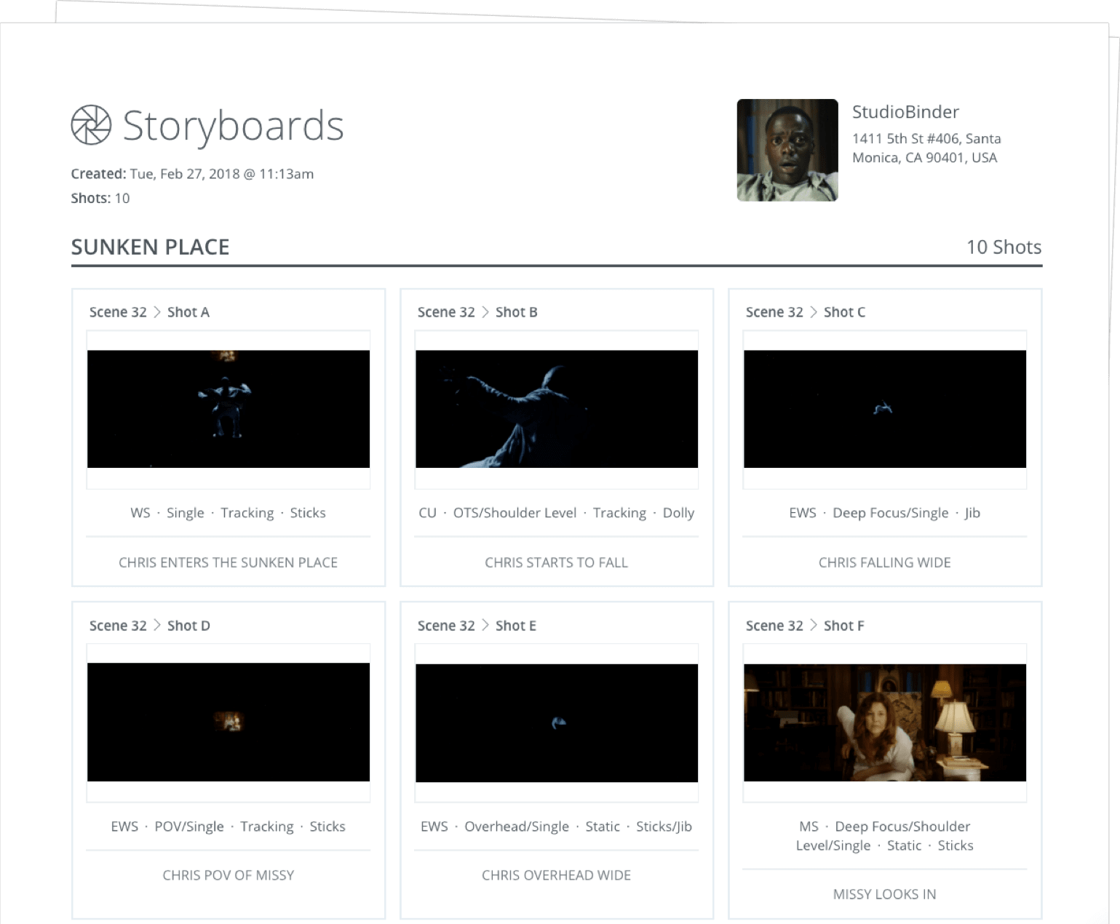Click Sticks/Jib spec in Shot E
The image size is (1120, 924).
(x=664, y=827)
